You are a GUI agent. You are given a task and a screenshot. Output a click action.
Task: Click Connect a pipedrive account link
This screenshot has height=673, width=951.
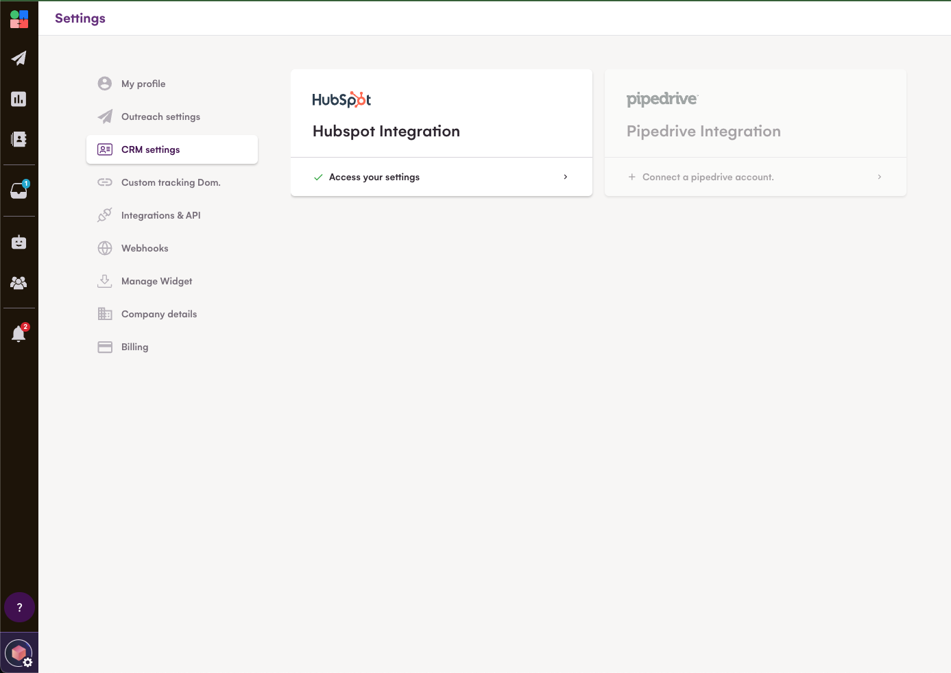708,177
